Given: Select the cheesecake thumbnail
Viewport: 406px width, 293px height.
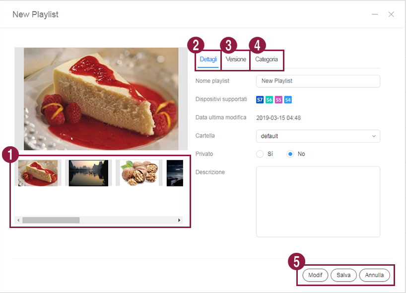Looking at the screenshot, I should tap(38, 173).
